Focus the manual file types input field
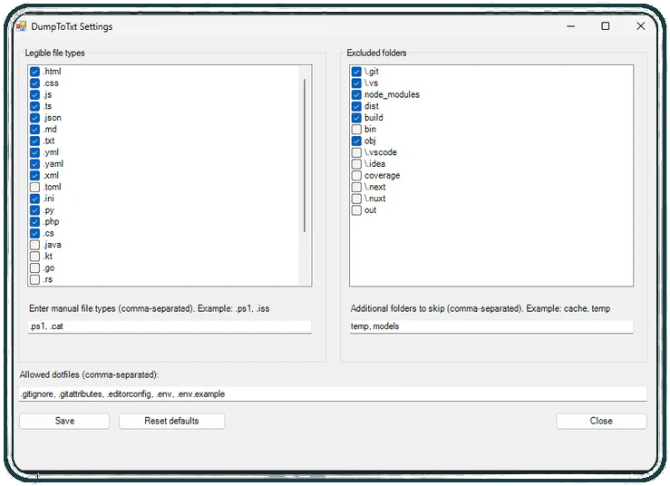This screenshot has height=486, width=670. (x=170, y=326)
